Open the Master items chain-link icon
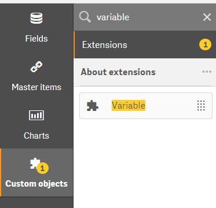 [x=36, y=67]
